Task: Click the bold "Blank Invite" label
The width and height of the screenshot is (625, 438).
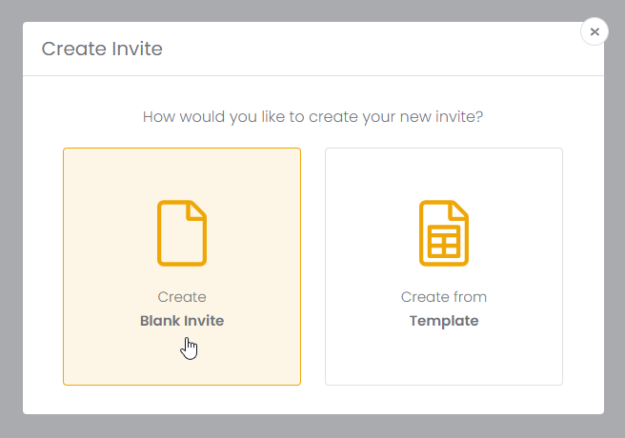Action: [x=182, y=321]
